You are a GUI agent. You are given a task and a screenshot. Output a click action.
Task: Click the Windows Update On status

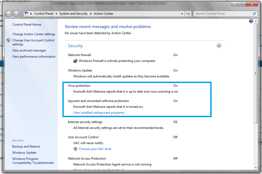point(175,70)
